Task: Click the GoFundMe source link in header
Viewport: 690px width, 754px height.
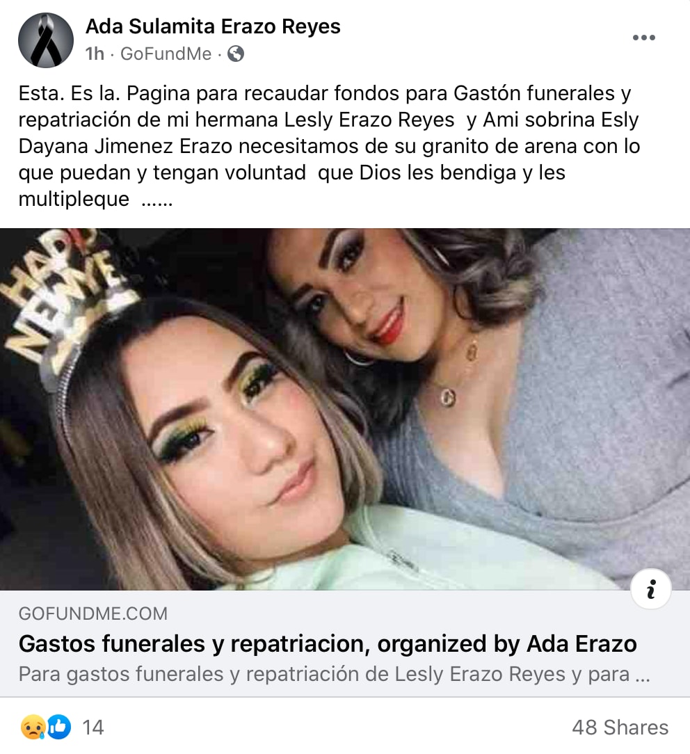Action: pos(166,54)
